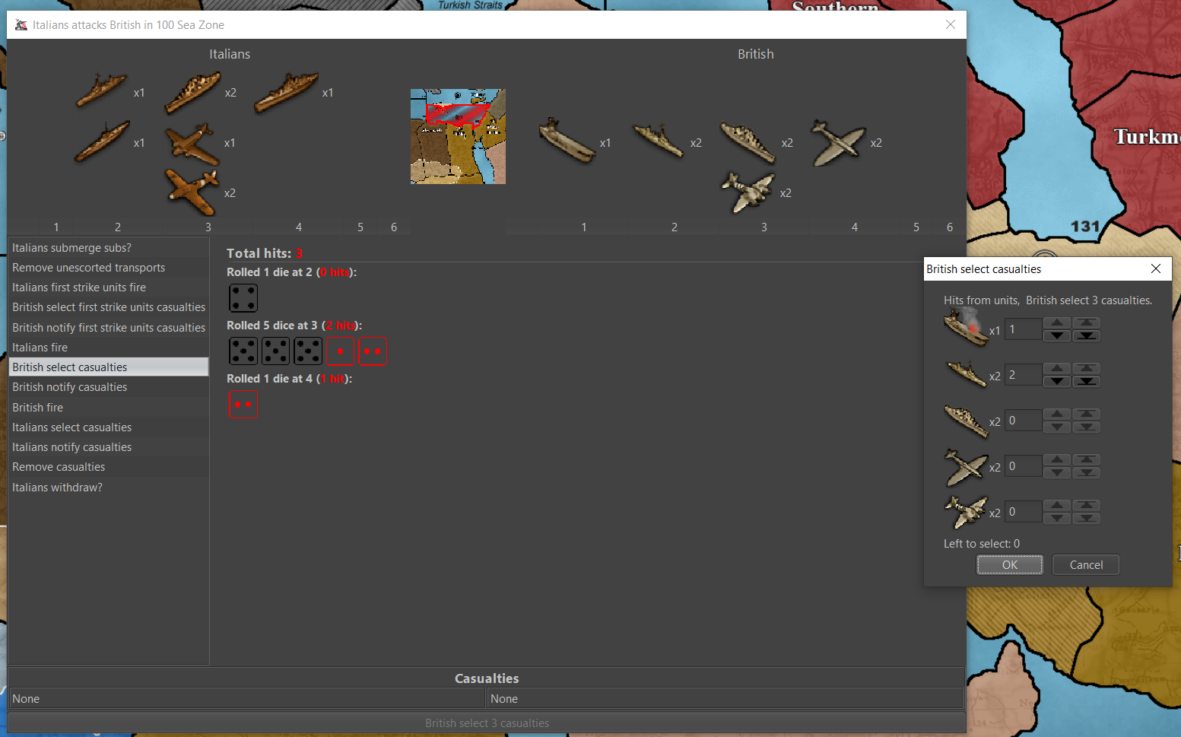Click 'British select 3 casualties' status bar text
This screenshot has height=737, width=1181.
tap(487, 723)
